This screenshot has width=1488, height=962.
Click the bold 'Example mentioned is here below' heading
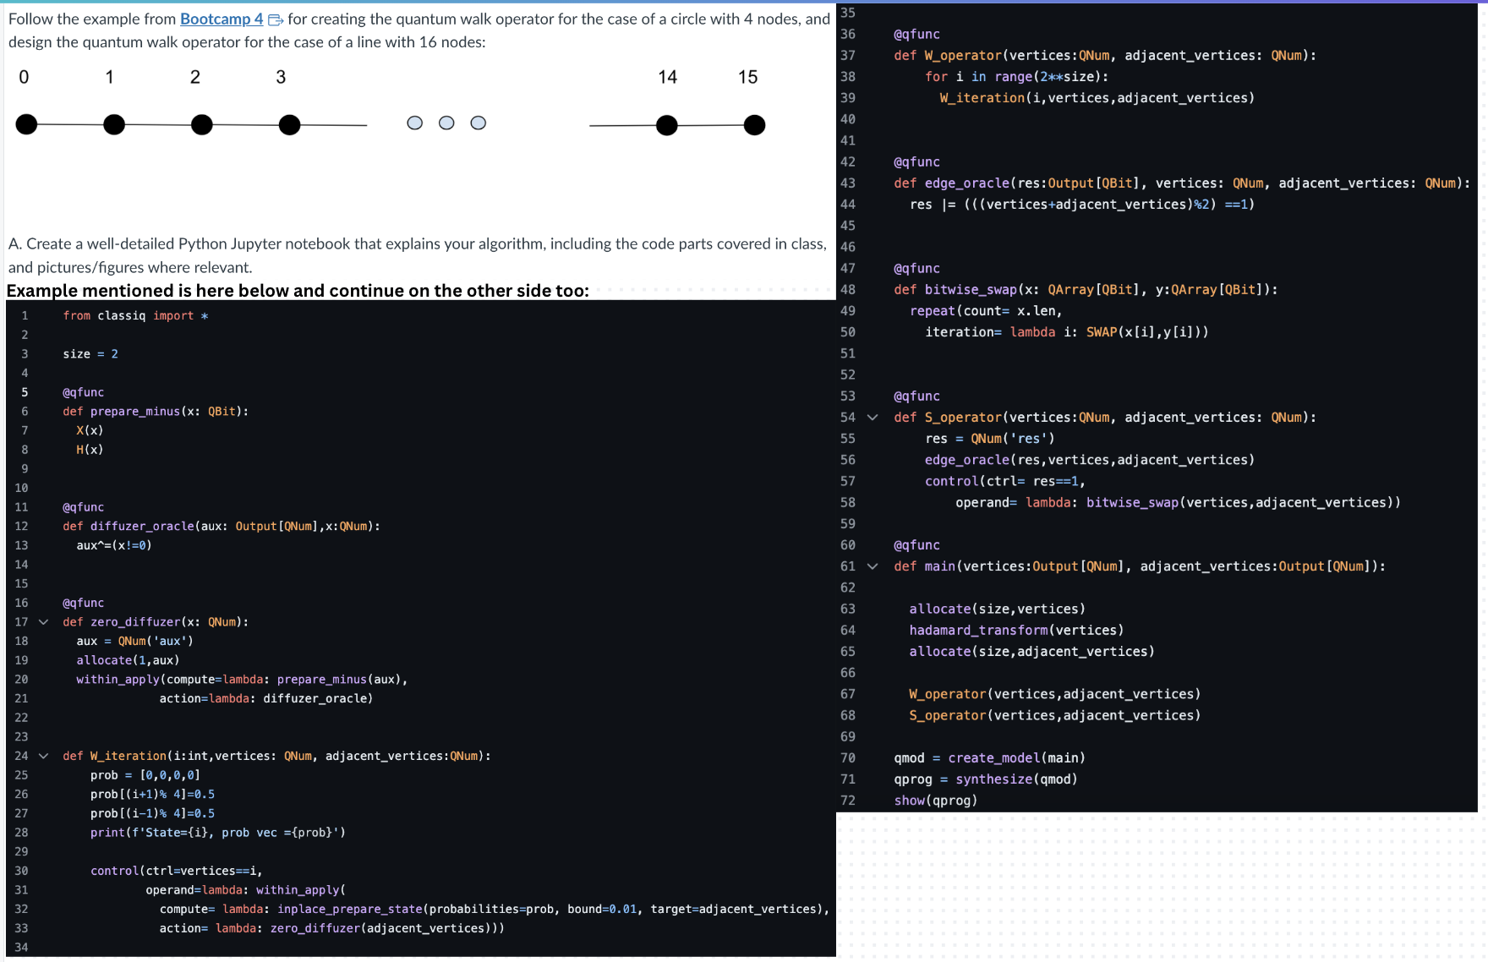click(298, 291)
